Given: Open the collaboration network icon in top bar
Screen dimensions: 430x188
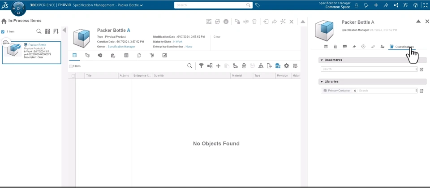Looking at the screenshot, I should coord(396,5).
